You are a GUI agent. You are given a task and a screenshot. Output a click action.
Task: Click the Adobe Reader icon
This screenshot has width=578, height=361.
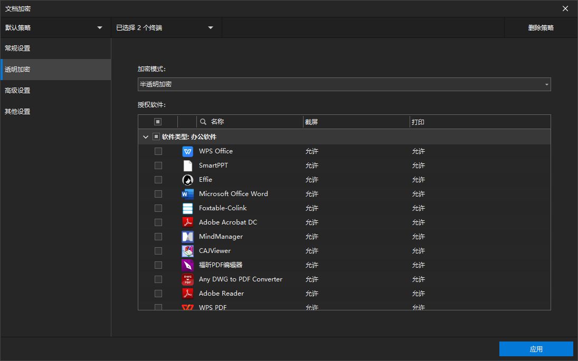tap(187, 294)
